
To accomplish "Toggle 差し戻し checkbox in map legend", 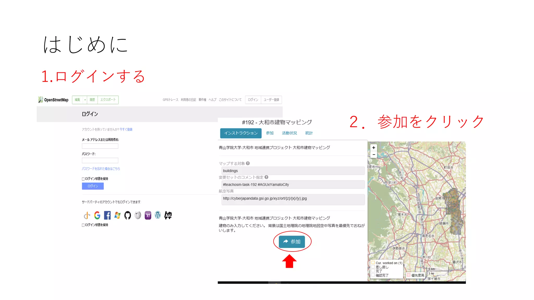I will click(x=373, y=267).
